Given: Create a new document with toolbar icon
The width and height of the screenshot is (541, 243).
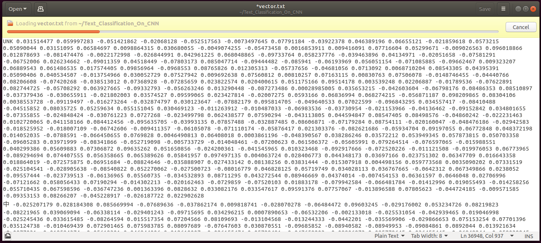Looking at the screenshot, I should point(41,9).
